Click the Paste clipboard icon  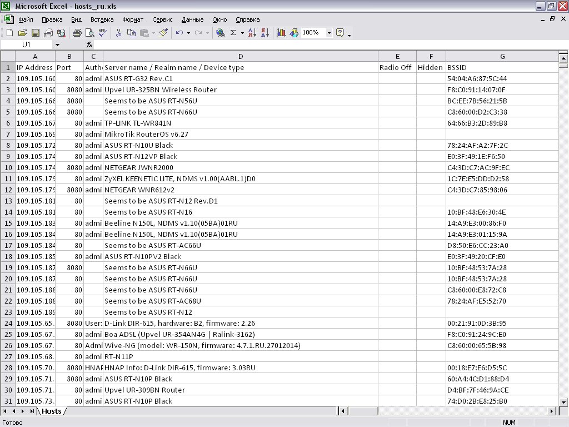[x=144, y=33]
